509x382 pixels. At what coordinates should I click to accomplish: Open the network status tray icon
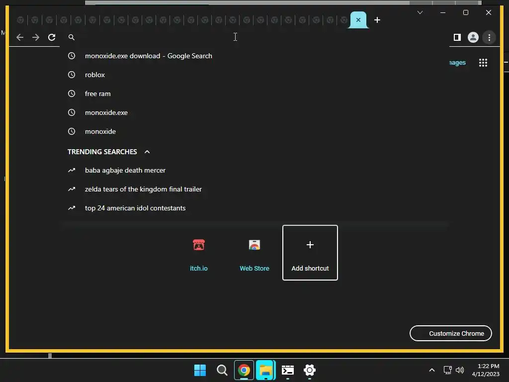coord(448,370)
